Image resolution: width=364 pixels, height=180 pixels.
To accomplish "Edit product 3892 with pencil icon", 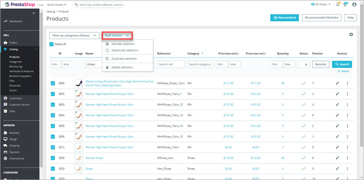I will (337, 94).
